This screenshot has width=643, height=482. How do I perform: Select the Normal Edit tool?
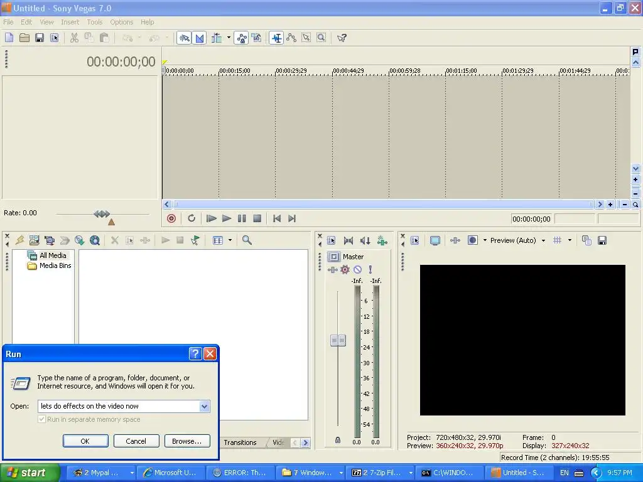pos(276,38)
